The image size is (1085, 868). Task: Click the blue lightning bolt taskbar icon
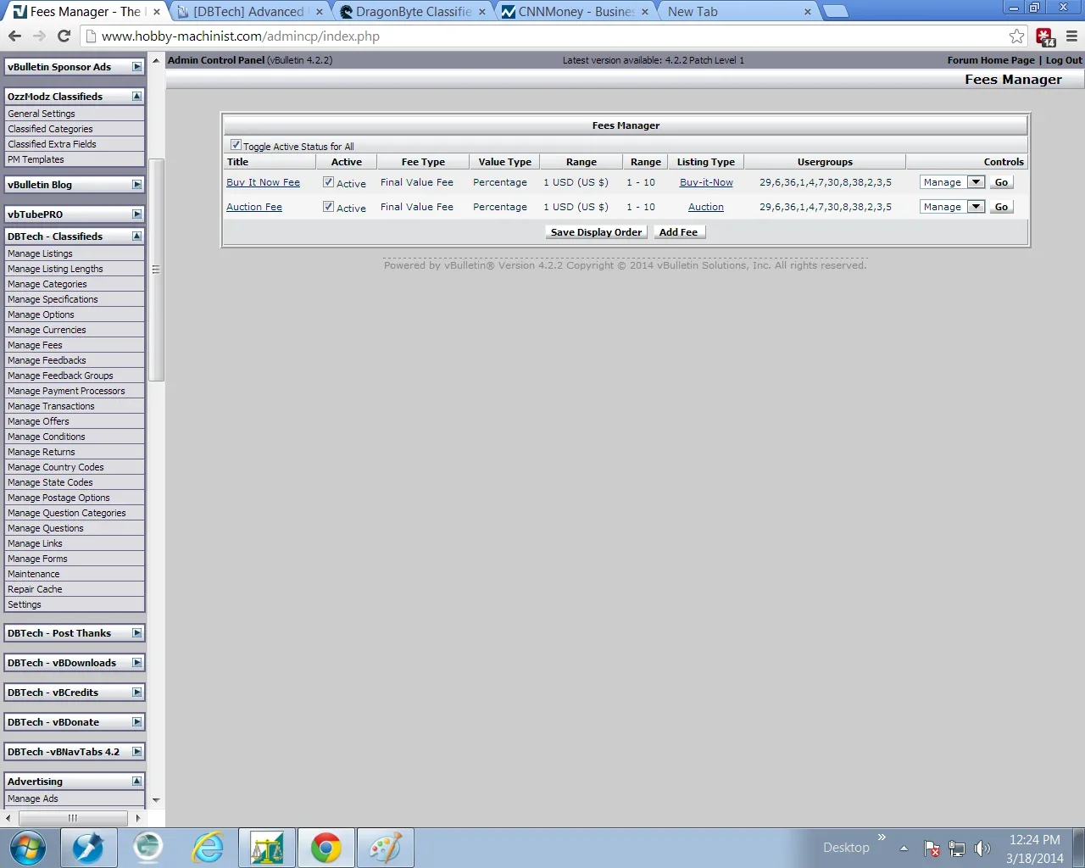tap(88, 848)
